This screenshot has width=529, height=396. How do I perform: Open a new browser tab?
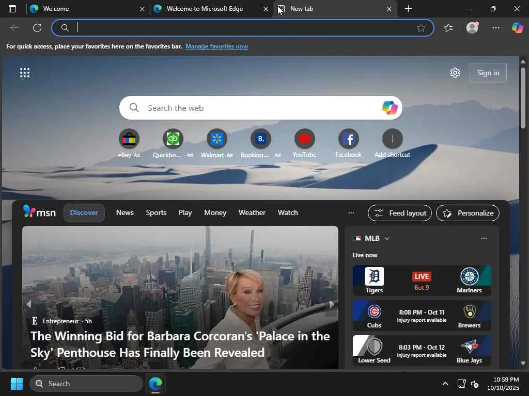pos(408,9)
